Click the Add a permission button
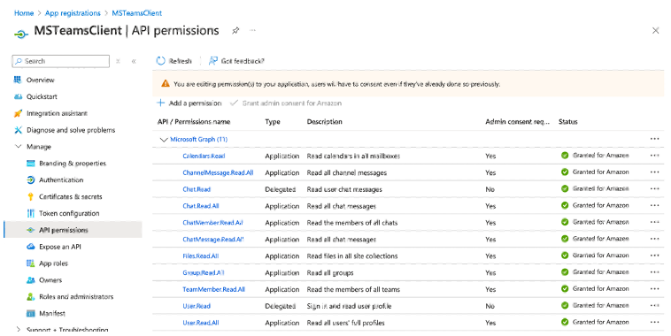This screenshot has width=671, height=336. pos(189,103)
